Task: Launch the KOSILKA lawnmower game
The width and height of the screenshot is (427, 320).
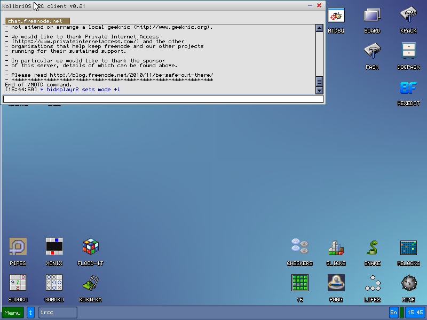Action: [90, 283]
